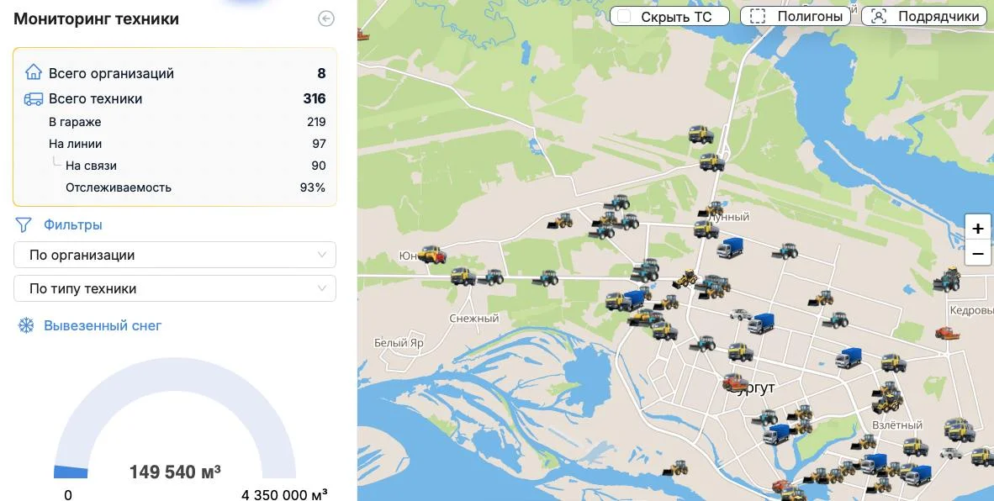Select the orange truck marker near Юн
The height and width of the screenshot is (501, 994).
(431, 255)
